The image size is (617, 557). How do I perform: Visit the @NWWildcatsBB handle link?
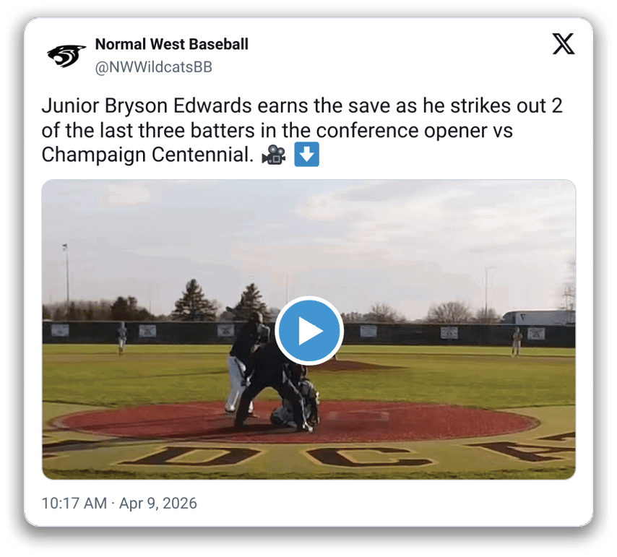pos(153,67)
